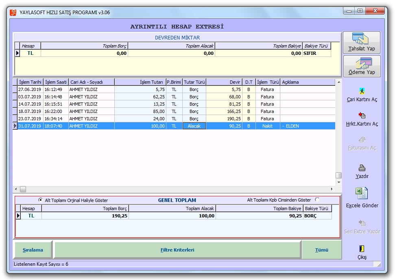The height and width of the screenshot is (280, 395).
Task: Click the Faturasını Aç icon
Action: tap(362, 139)
